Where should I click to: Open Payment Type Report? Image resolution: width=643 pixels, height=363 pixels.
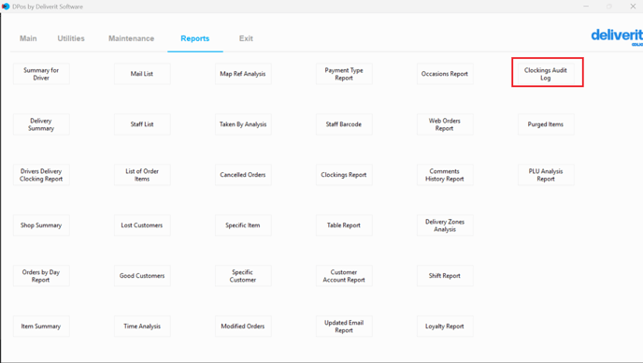(x=344, y=74)
